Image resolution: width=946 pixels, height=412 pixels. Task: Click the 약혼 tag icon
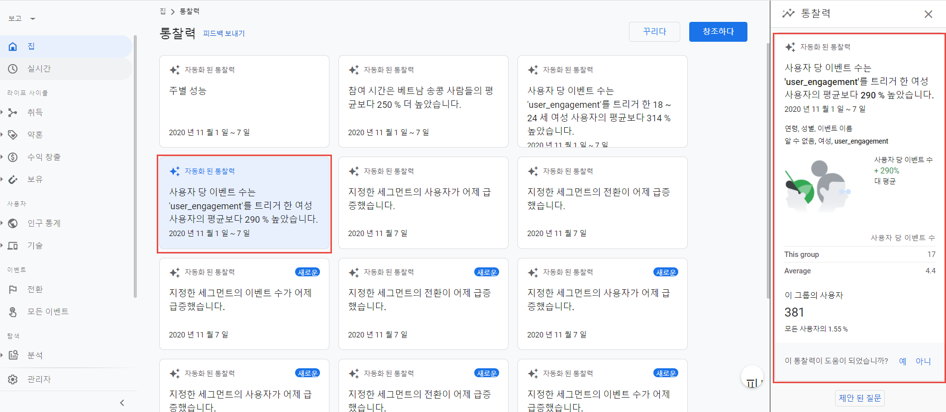pyautogui.click(x=13, y=135)
